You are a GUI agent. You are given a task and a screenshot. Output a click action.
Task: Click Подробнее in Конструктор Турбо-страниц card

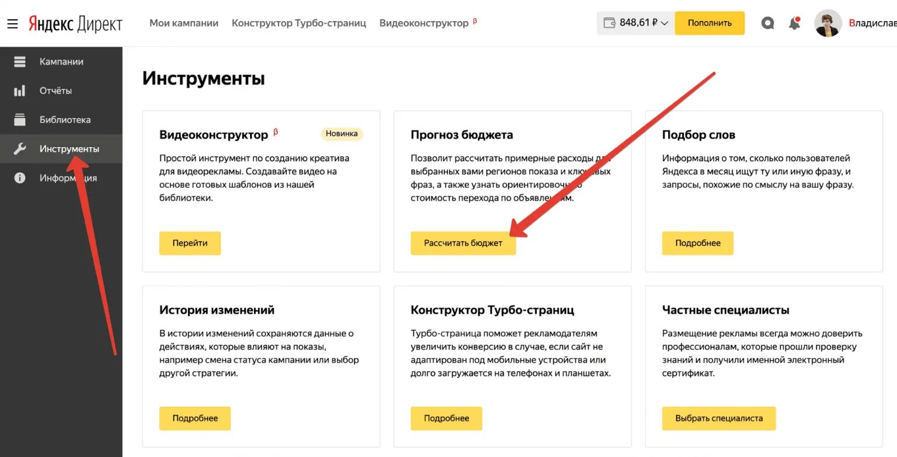pos(447,418)
